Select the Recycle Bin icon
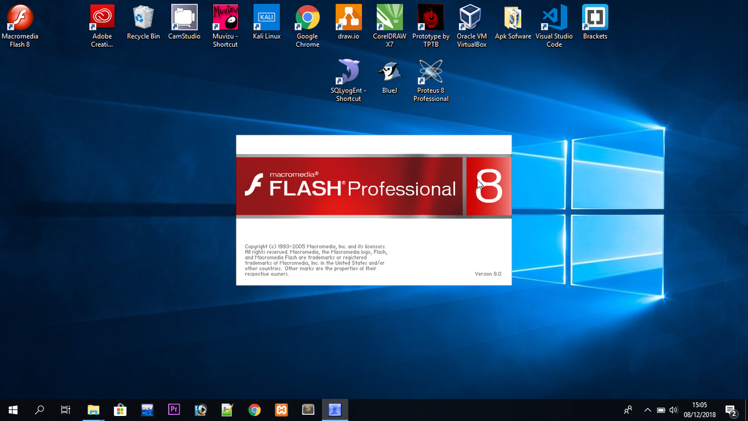 click(143, 23)
